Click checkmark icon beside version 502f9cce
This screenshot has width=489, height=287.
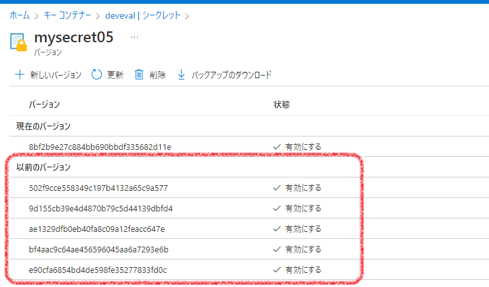(277, 188)
